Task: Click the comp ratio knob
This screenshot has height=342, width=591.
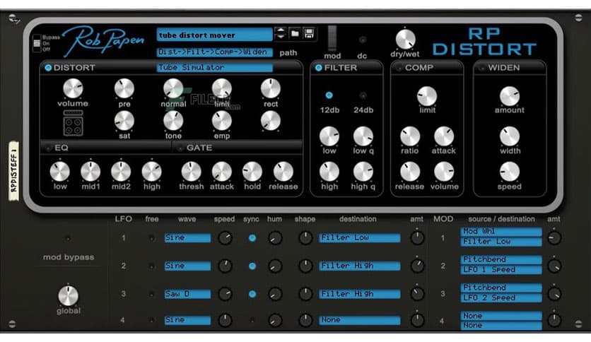Action: click(410, 136)
